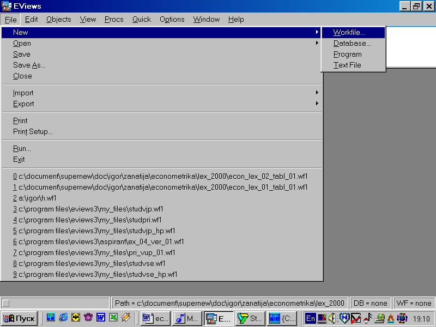Switch to the '{C...' taskbar button
The image size is (436, 327).
(x=282, y=318)
